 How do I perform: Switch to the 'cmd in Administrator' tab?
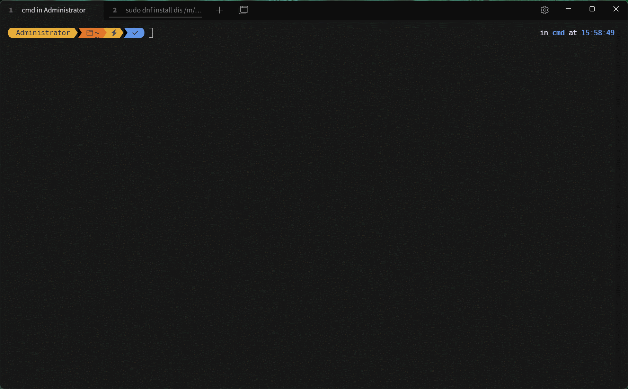click(53, 10)
